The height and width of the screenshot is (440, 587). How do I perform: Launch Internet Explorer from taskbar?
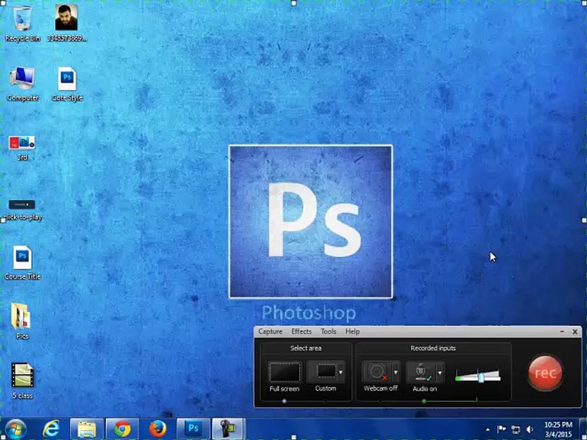click(51, 429)
